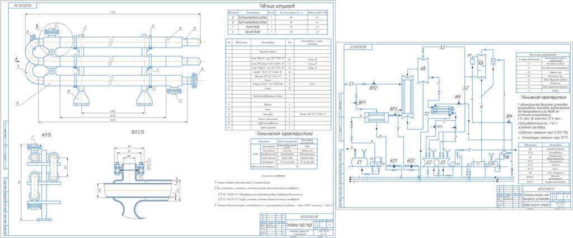Click the 'Е2' tank label
The height and width of the screenshot is (238, 573).
coord(430,161)
